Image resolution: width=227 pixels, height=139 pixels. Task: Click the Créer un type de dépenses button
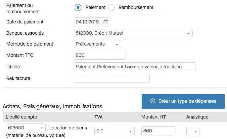click(x=183, y=101)
